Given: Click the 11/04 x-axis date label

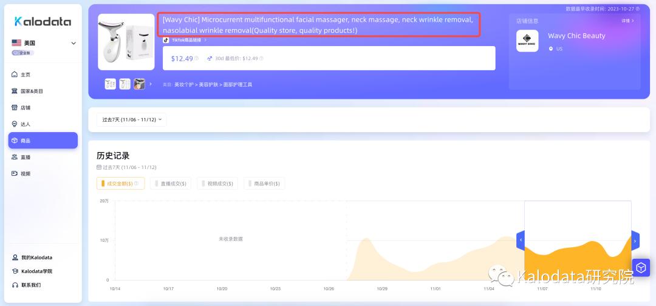Looking at the screenshot, I should tap(489, 289).
